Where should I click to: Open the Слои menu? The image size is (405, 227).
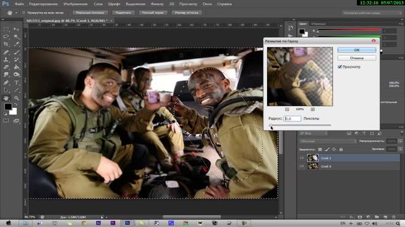click(x=98, y=4)
